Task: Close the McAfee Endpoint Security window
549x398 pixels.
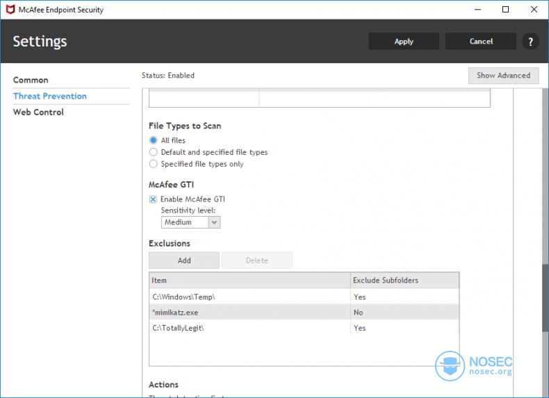Action: (x=534, y=10)
